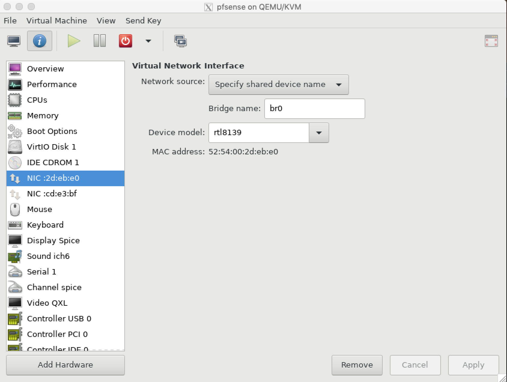Image resolution: width=507 pixels, height=382 pixels.
Task: Select Overview in hardware list
Action: click(x=65, y=69)
